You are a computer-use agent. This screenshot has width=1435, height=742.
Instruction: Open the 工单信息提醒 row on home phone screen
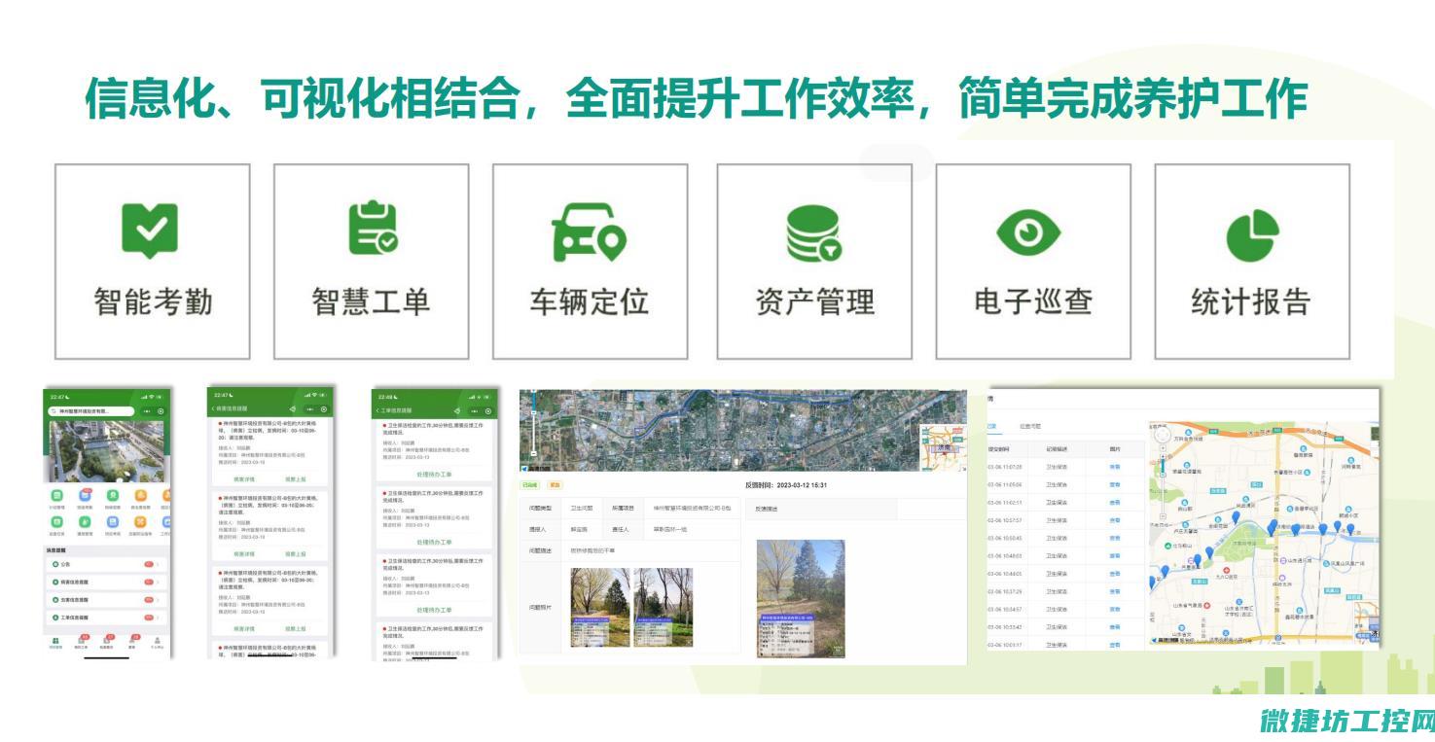(x=106, y=617)
